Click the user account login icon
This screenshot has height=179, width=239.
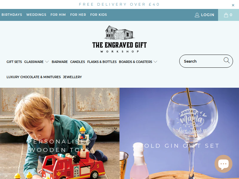(x=197, y=15)
